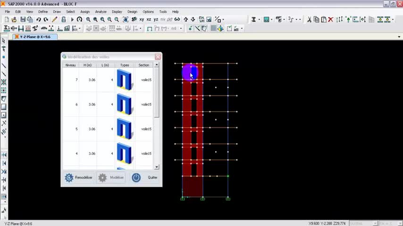The height and width of the screenshot is (226, 403).
Task: Click the scroll up arrow in voiles list
Action: tap(157, 65)
